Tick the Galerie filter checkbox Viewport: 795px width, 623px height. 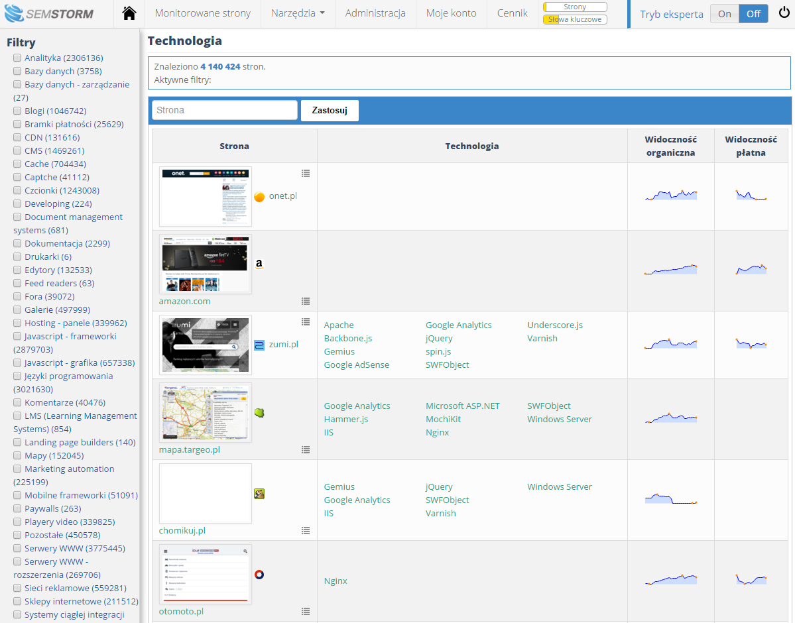[17, 310]
